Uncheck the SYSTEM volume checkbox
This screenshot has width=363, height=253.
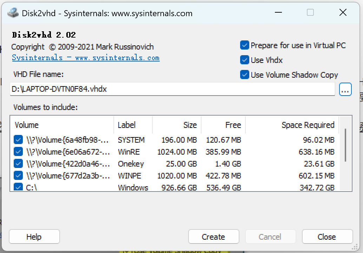18,140
